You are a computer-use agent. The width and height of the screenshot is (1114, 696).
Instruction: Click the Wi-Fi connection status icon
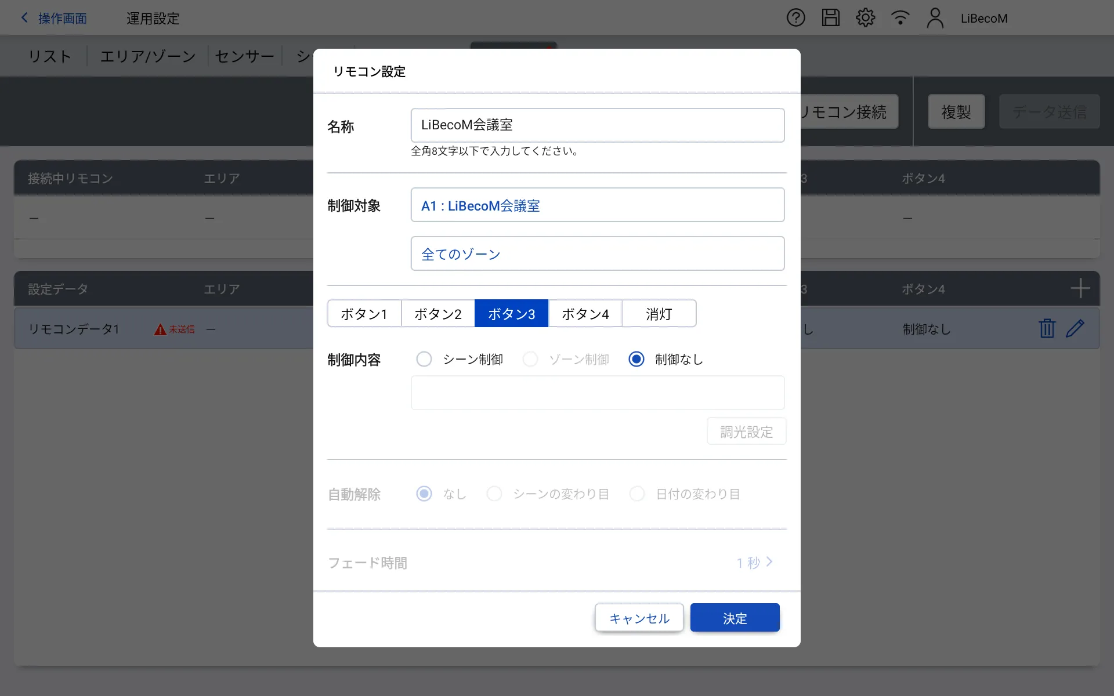[900, 18]
